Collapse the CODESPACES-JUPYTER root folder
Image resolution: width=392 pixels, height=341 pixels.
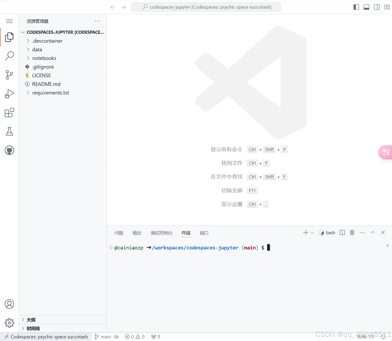coord(63,32)
